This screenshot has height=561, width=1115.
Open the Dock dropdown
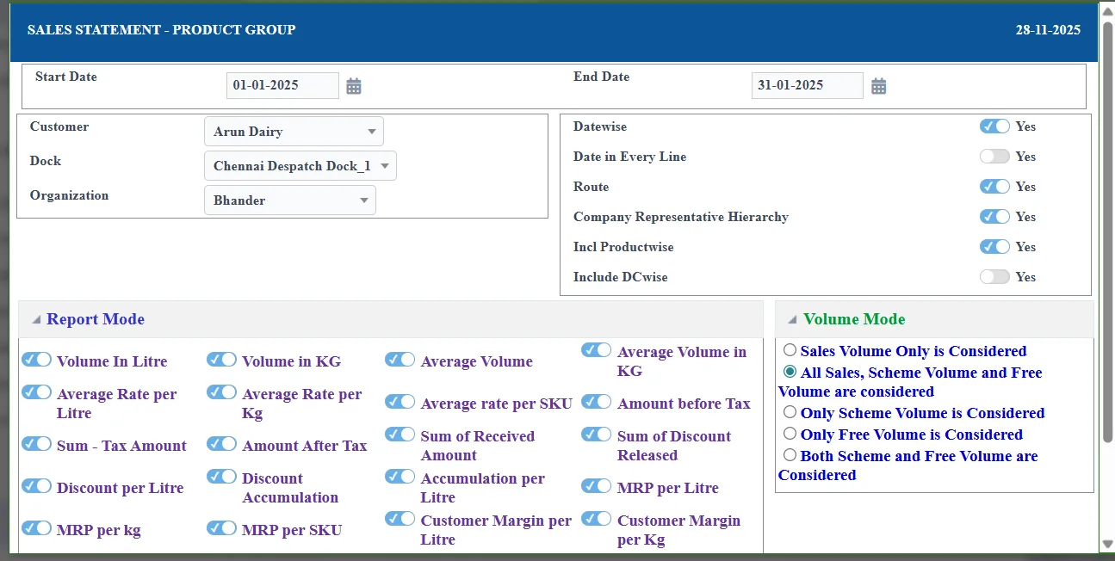coord(300,166)
